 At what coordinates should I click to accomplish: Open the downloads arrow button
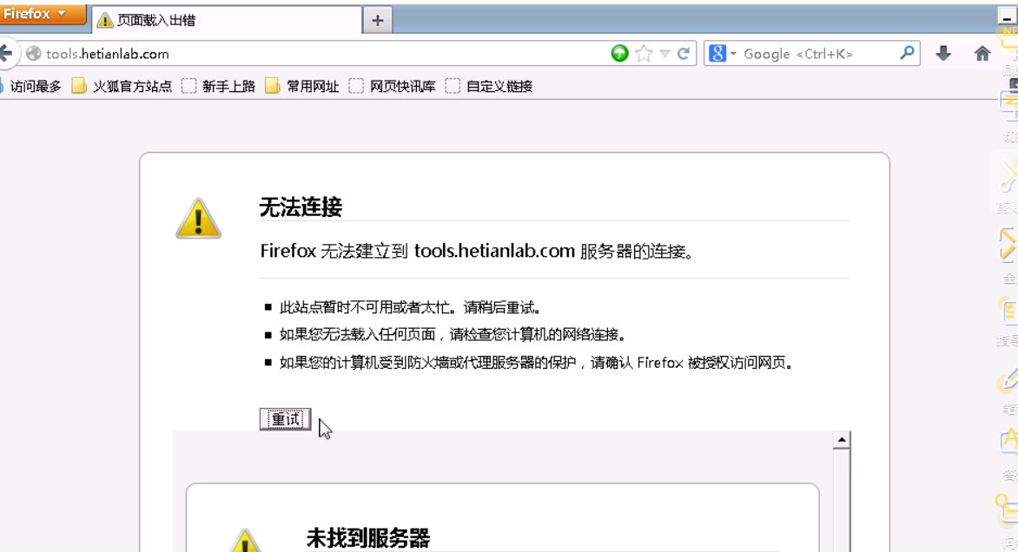pos(943,54)
